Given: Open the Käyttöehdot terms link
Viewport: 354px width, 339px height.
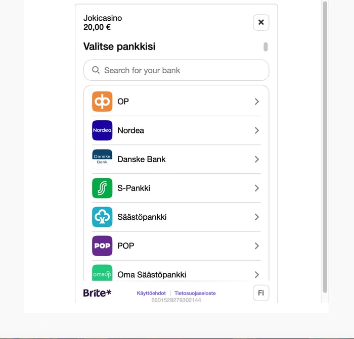Looking at the screenshot, I should (x=151, y=293).
